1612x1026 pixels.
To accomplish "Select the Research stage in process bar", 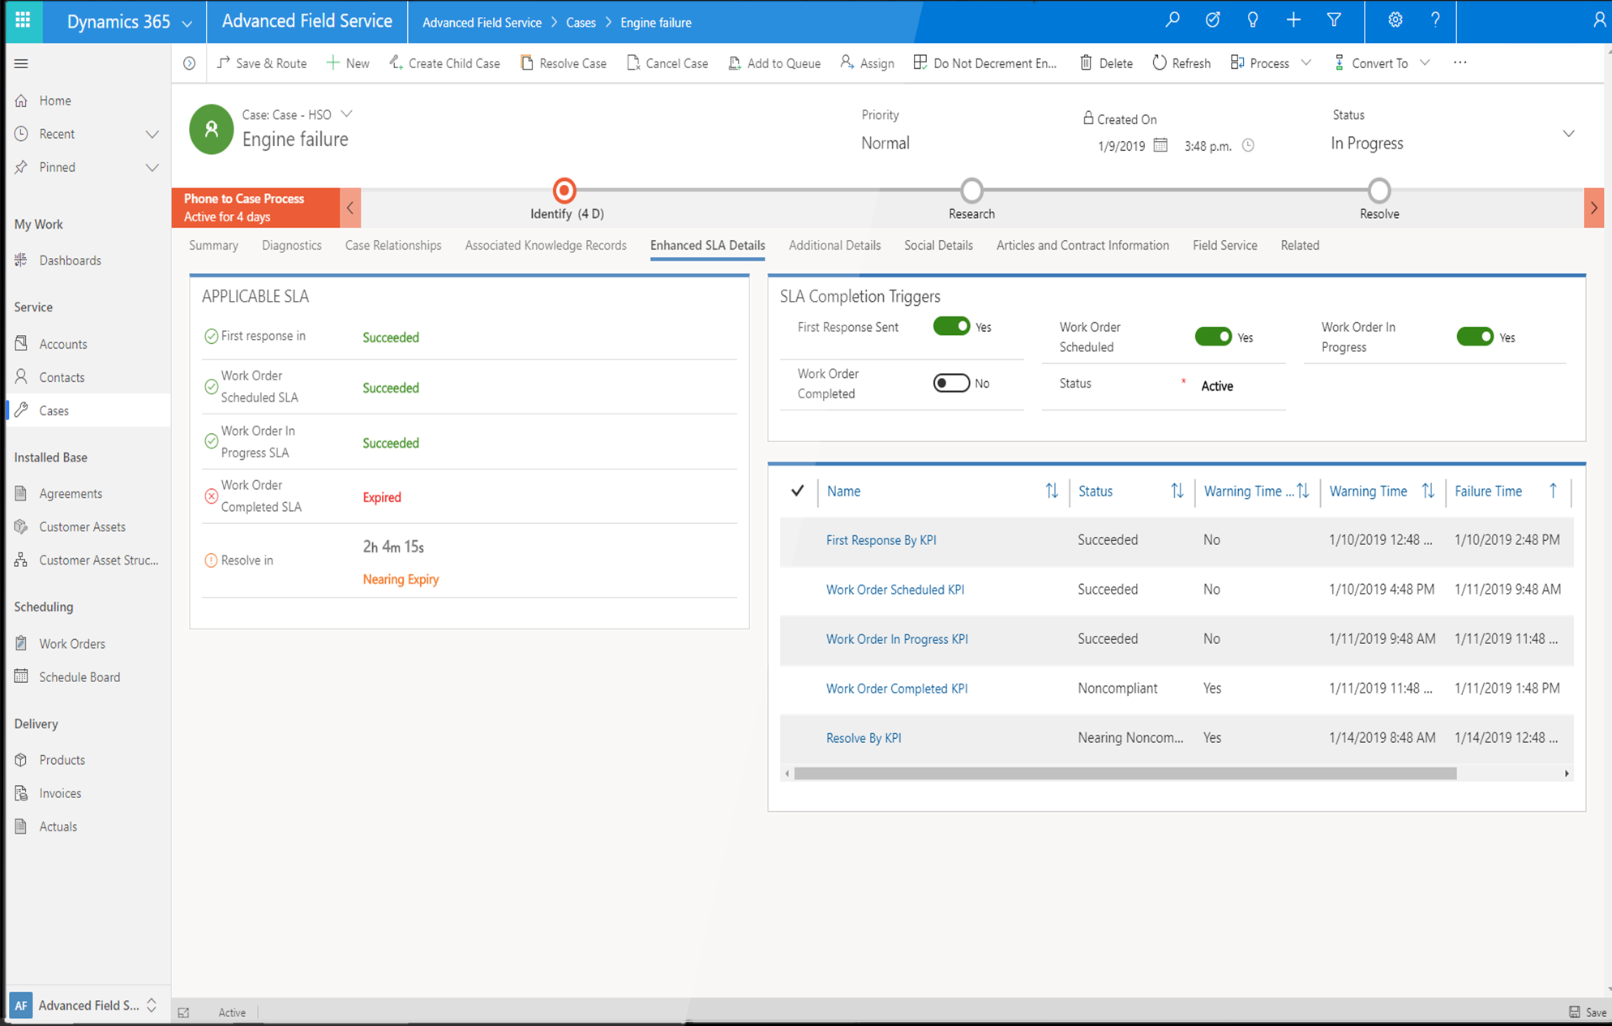I will pyautogui.click(x=971, y=191).
